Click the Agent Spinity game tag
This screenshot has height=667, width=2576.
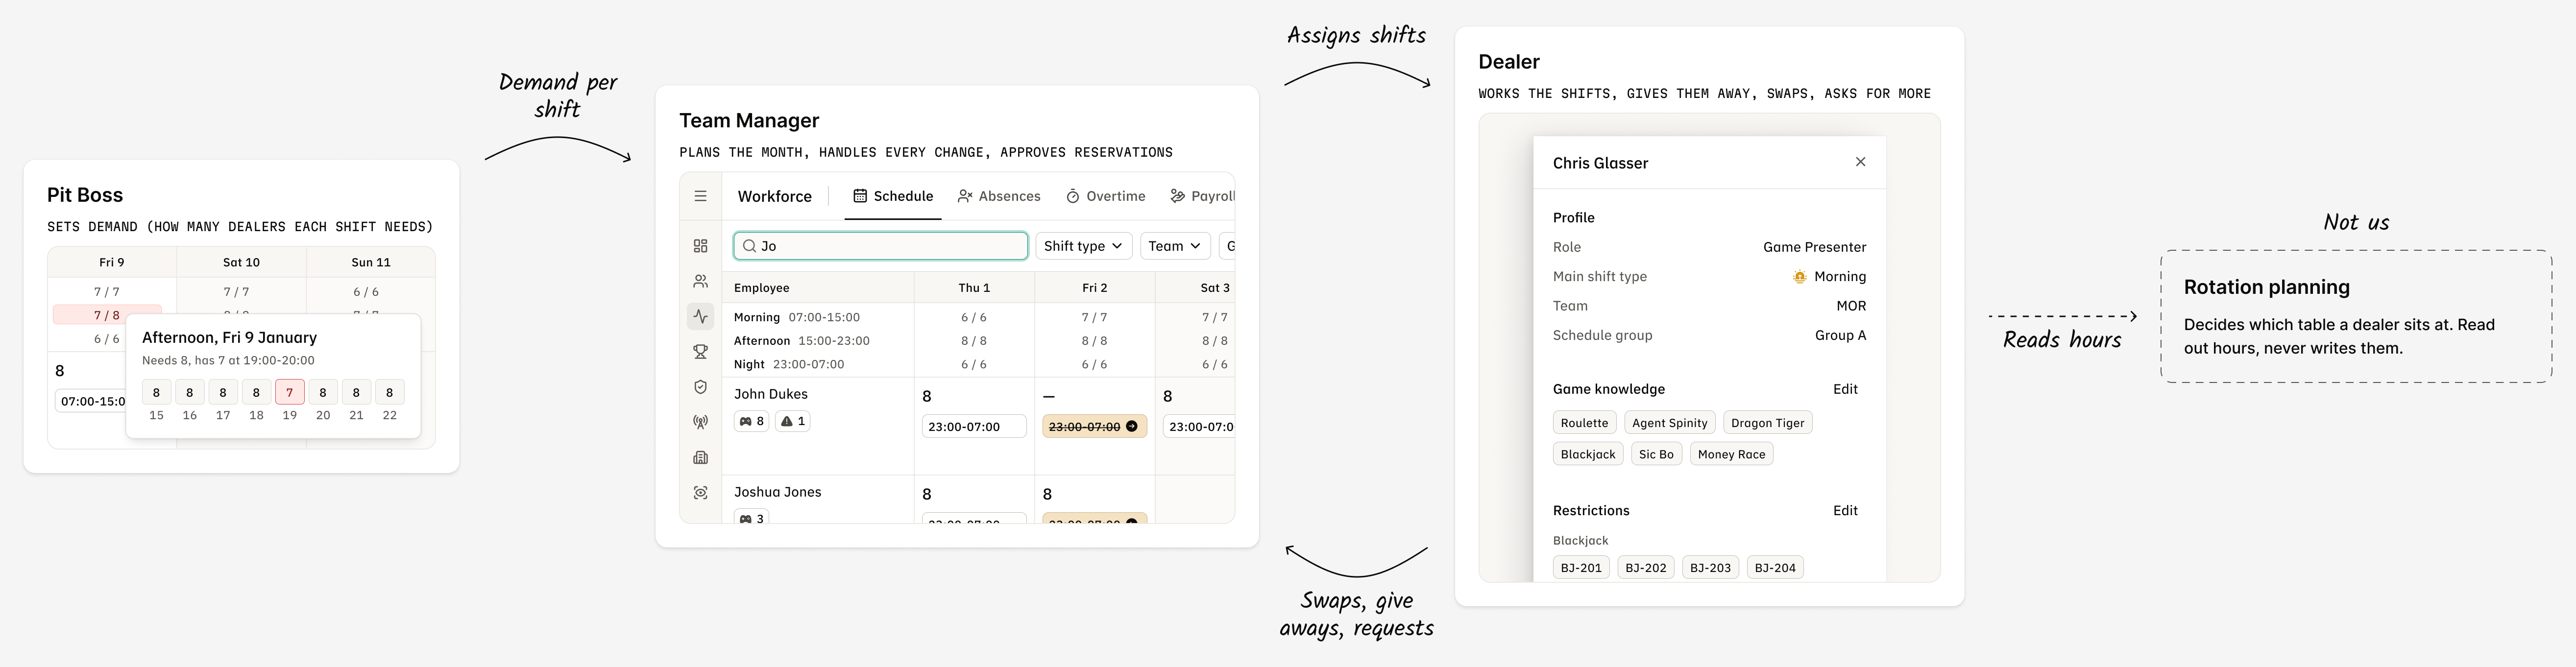tap(1669, 423)
